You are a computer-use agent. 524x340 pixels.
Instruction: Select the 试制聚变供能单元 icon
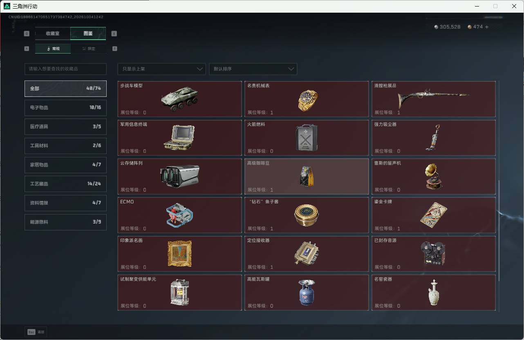click(179, 292)
